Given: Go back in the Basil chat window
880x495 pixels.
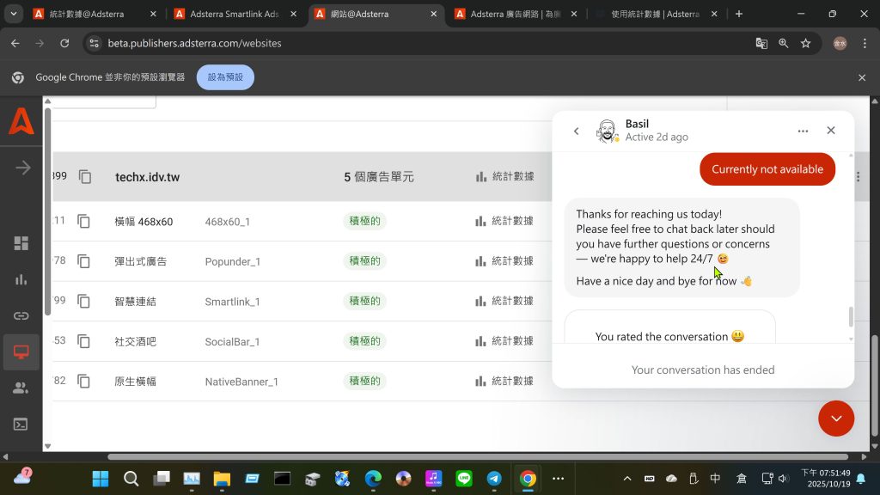Looking at the screenshot, I should click(x=577, y=131).
